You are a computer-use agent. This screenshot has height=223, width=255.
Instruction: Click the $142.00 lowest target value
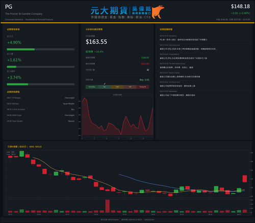point(145,64)
